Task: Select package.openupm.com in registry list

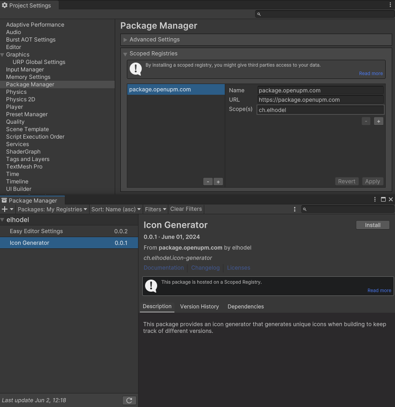Action: [176, 89]
